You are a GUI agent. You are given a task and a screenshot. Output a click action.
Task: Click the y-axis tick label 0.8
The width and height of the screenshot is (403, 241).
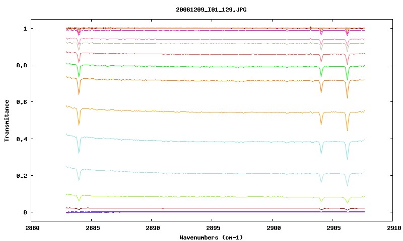click(x=21, y=65)
